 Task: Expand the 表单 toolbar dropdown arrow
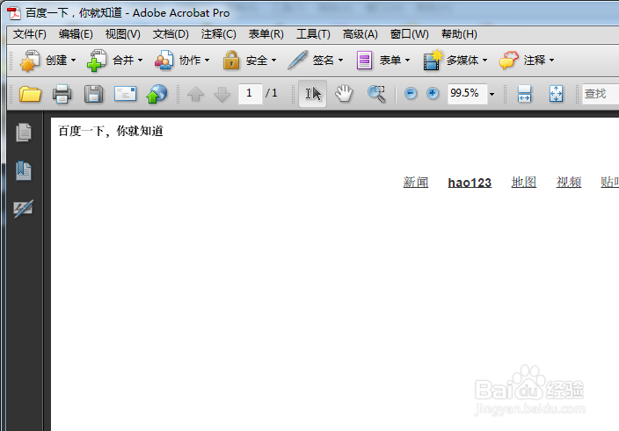tap(407, 61)
